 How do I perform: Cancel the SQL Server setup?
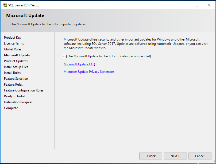(x=200, y=156)
